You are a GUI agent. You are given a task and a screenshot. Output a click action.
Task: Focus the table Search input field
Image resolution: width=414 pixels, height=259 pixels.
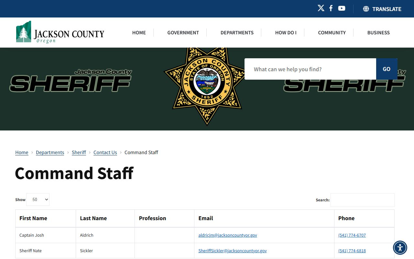tap(362, 200)
